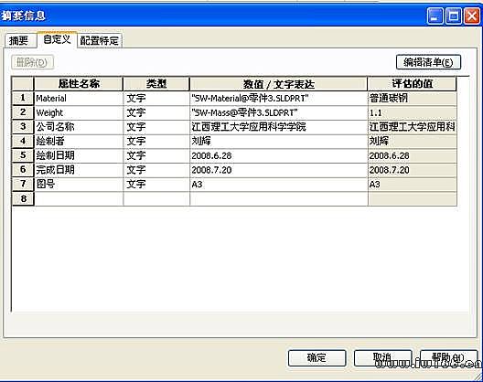Select row header 4
The width and height of the screenshot is (483, 382).
pos(23,141)
